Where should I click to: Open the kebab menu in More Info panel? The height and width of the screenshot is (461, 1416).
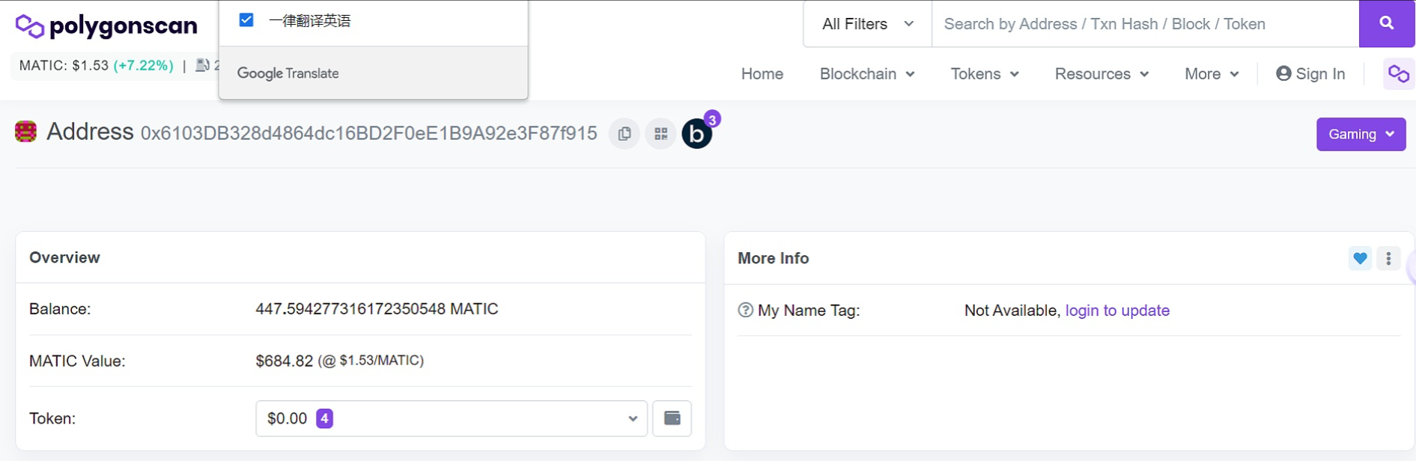1389,258
